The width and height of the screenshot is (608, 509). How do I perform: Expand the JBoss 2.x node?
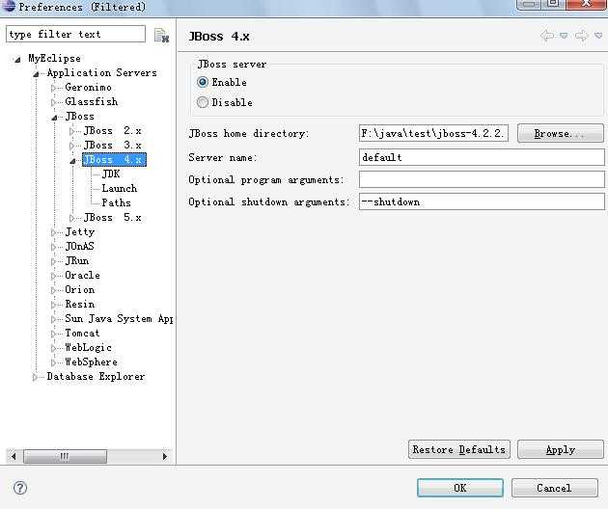tap(72, 131)
